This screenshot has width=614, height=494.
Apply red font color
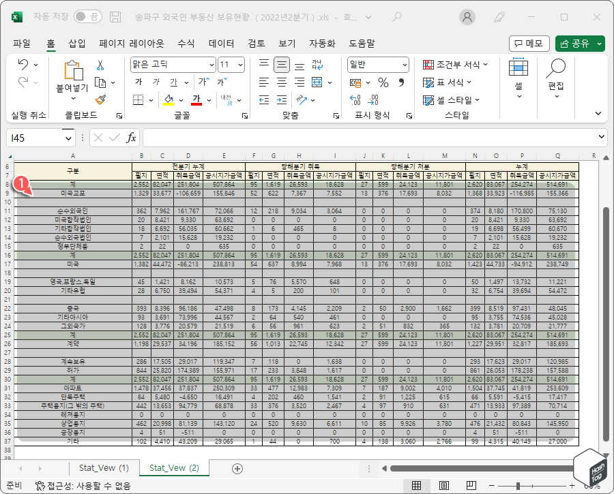click(x=196, y=100)
